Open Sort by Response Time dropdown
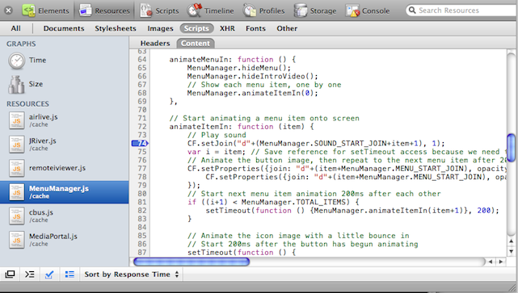 (x=131, y=274)
